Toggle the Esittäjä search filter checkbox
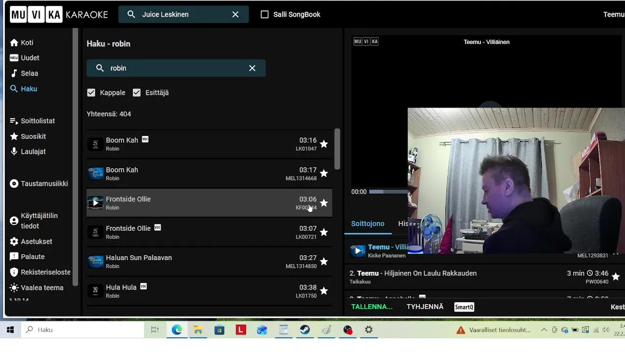Viewport: 625px width, 352px height. tap(137, 92)
